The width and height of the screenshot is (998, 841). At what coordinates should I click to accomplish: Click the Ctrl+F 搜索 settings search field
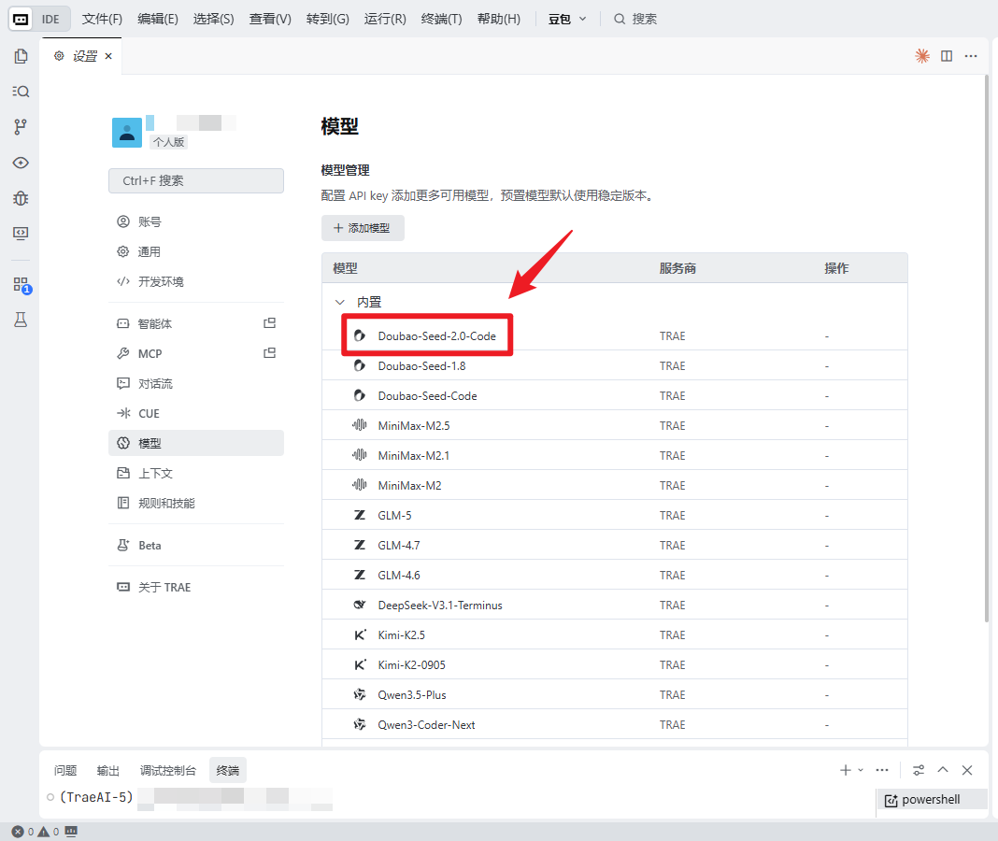pos(196,180)
